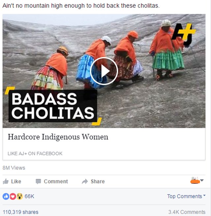Click the thumbs-up Like icon
The image size is (211, 216).
click(x=6, y=181)
